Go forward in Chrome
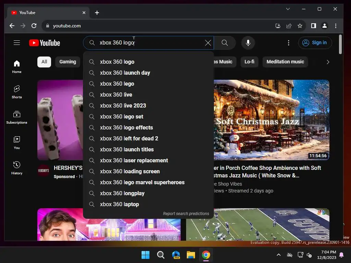 [23, 26]
